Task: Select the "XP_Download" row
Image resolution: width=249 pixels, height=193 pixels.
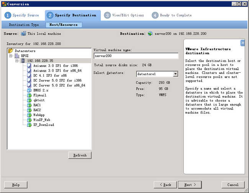Action: pyautogui.click(x=44, y=125)
